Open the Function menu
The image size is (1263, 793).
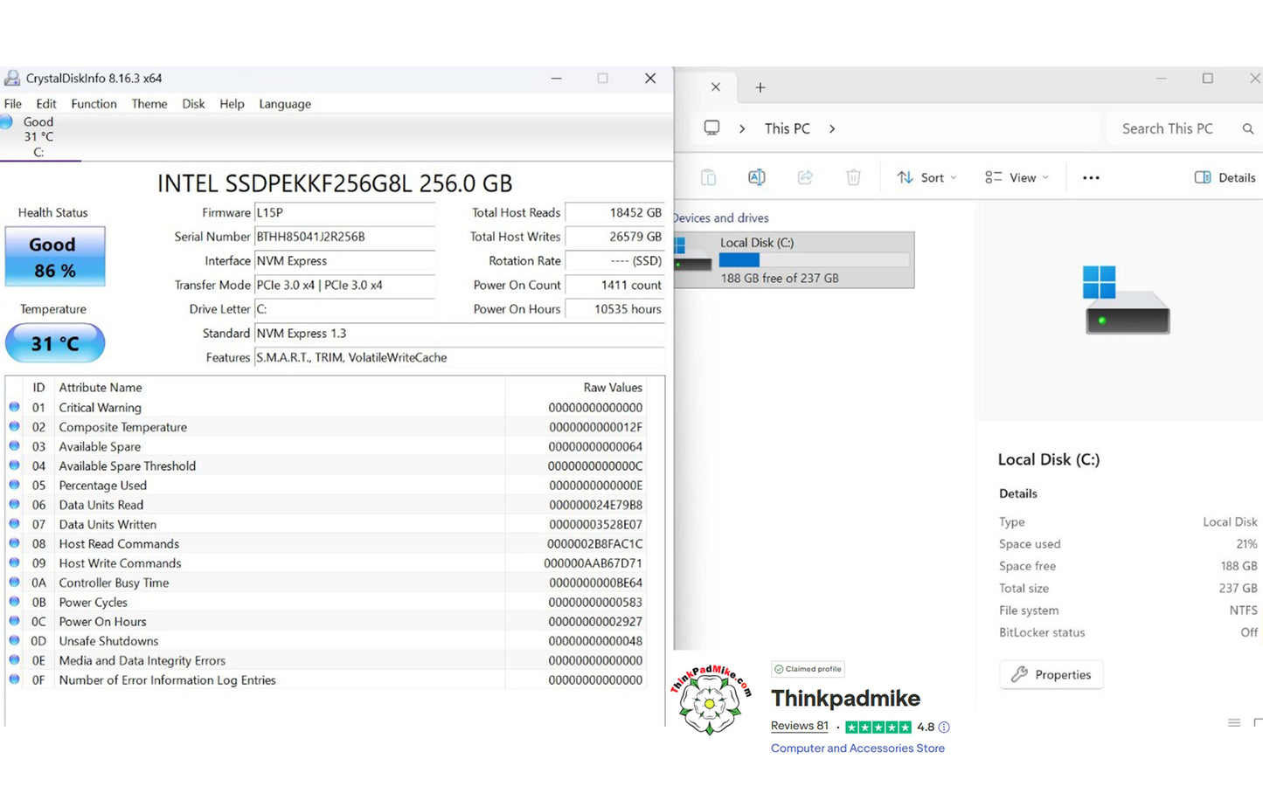pyautogui.click(x=94, y=103)
